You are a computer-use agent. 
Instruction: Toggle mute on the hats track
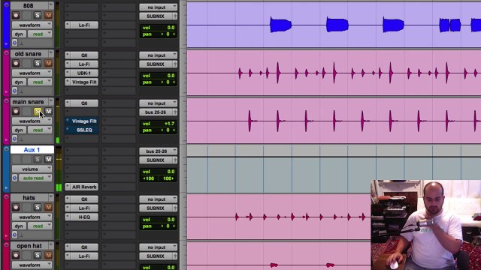pyautogui.click(x=48, y=208)
